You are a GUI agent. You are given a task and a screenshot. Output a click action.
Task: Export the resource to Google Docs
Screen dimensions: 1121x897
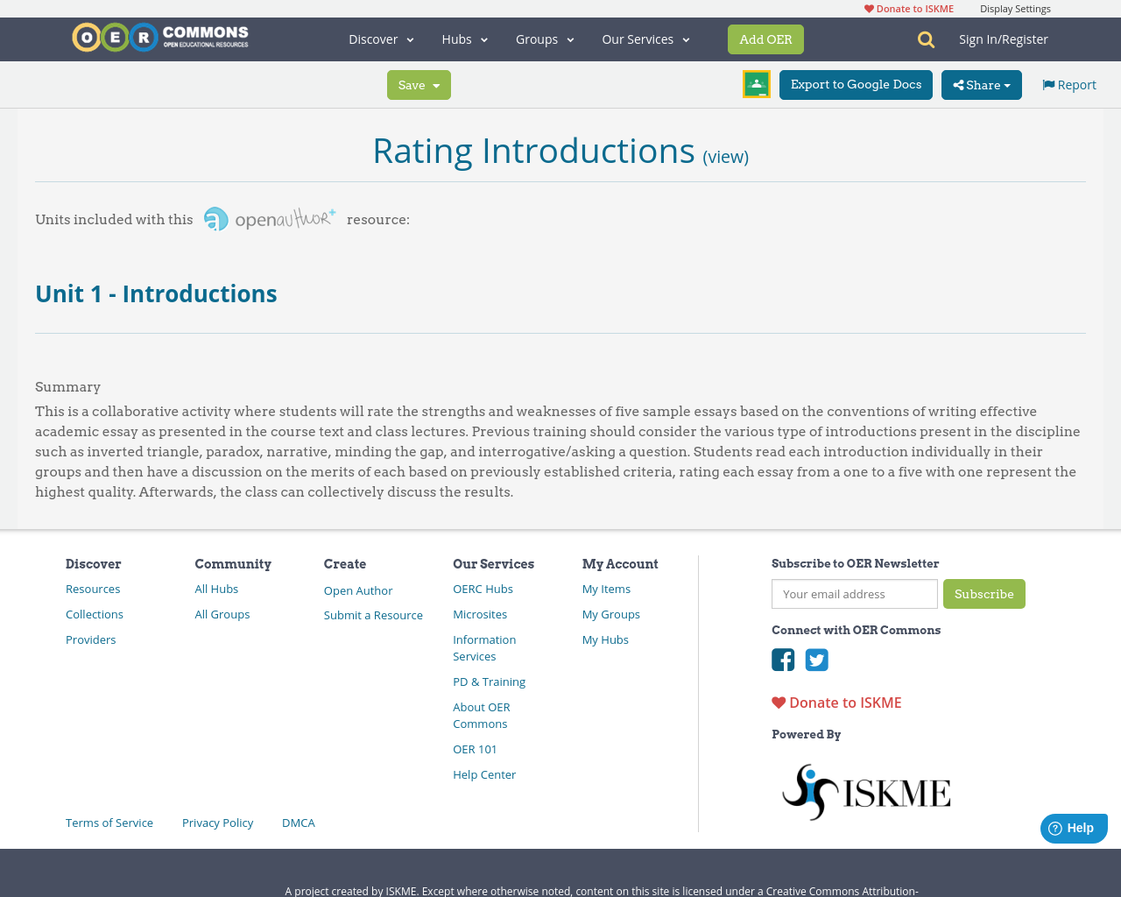(856, 84)
